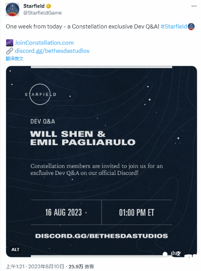Show the image description via the ALT badge
Viewport: 201px width, 271px height.
[15, 250]
